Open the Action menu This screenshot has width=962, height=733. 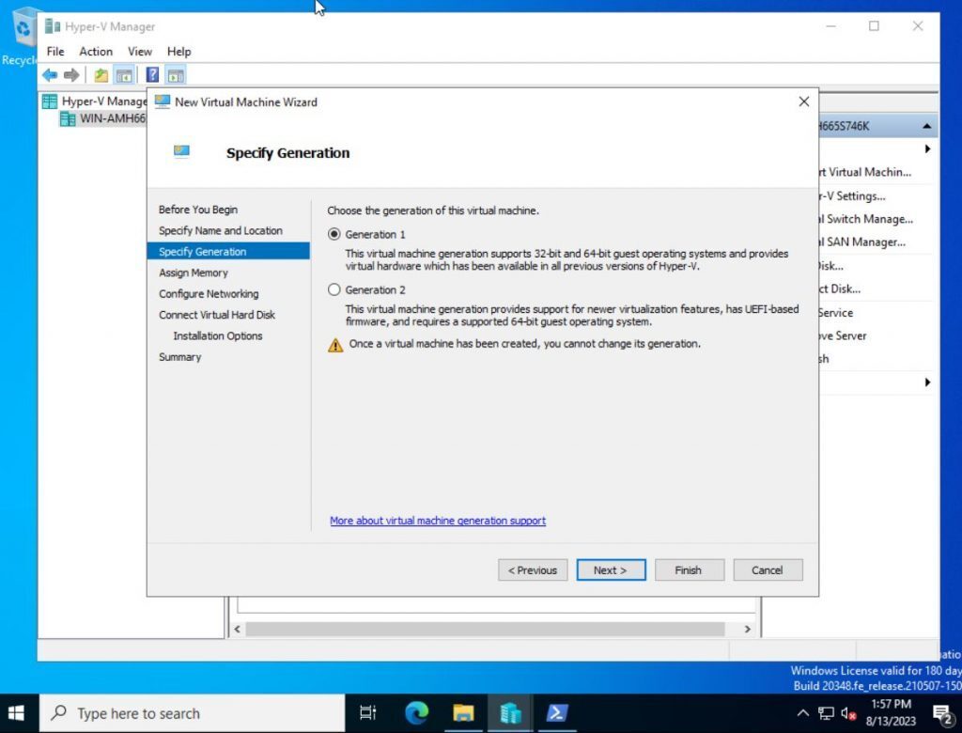pos(95,52)
